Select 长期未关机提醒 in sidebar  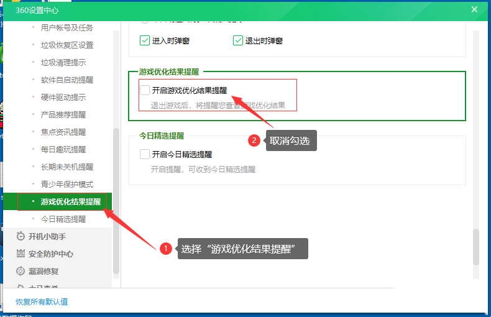tap(67, 167)
